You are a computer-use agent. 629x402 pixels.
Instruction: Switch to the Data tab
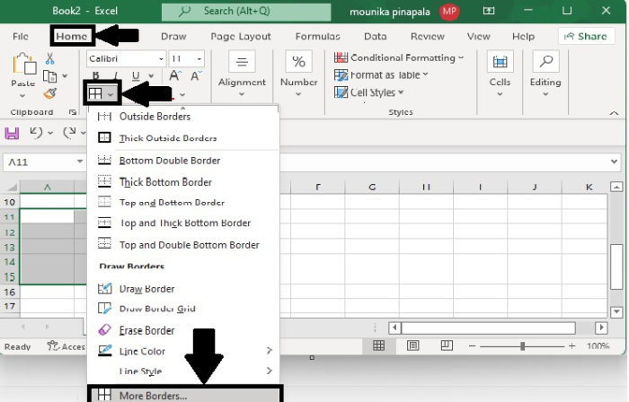(375, 37)
